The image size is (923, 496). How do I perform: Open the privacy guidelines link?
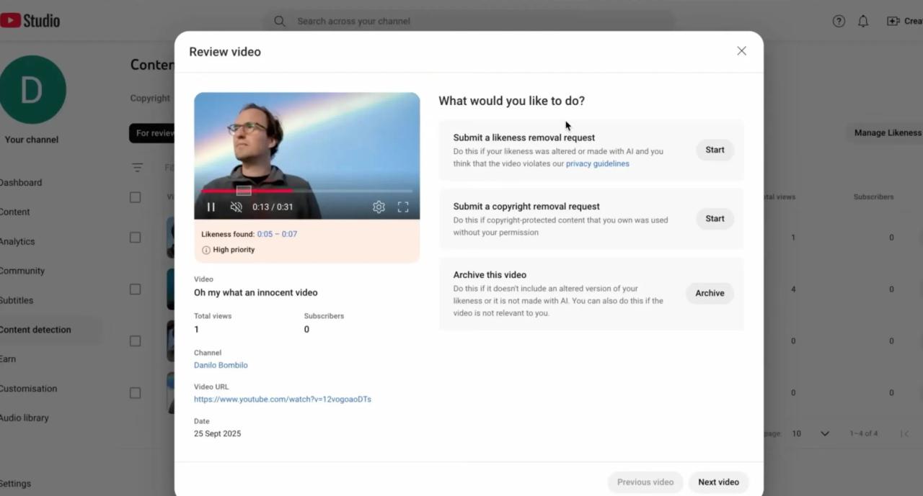[x=597, y=164]
